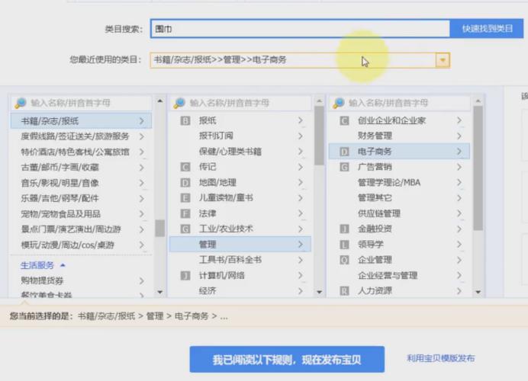This screenshot has width=528, height=381.
Task: Choose 保健/心理类书籍 subcategory
Action: [240, 152]
